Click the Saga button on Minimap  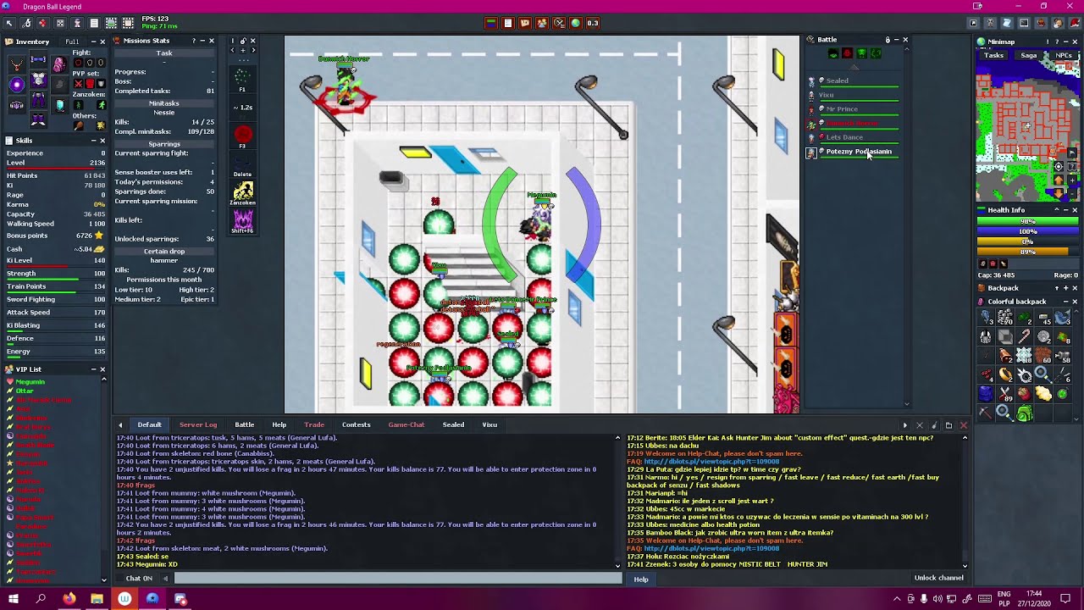point(1029,56)
